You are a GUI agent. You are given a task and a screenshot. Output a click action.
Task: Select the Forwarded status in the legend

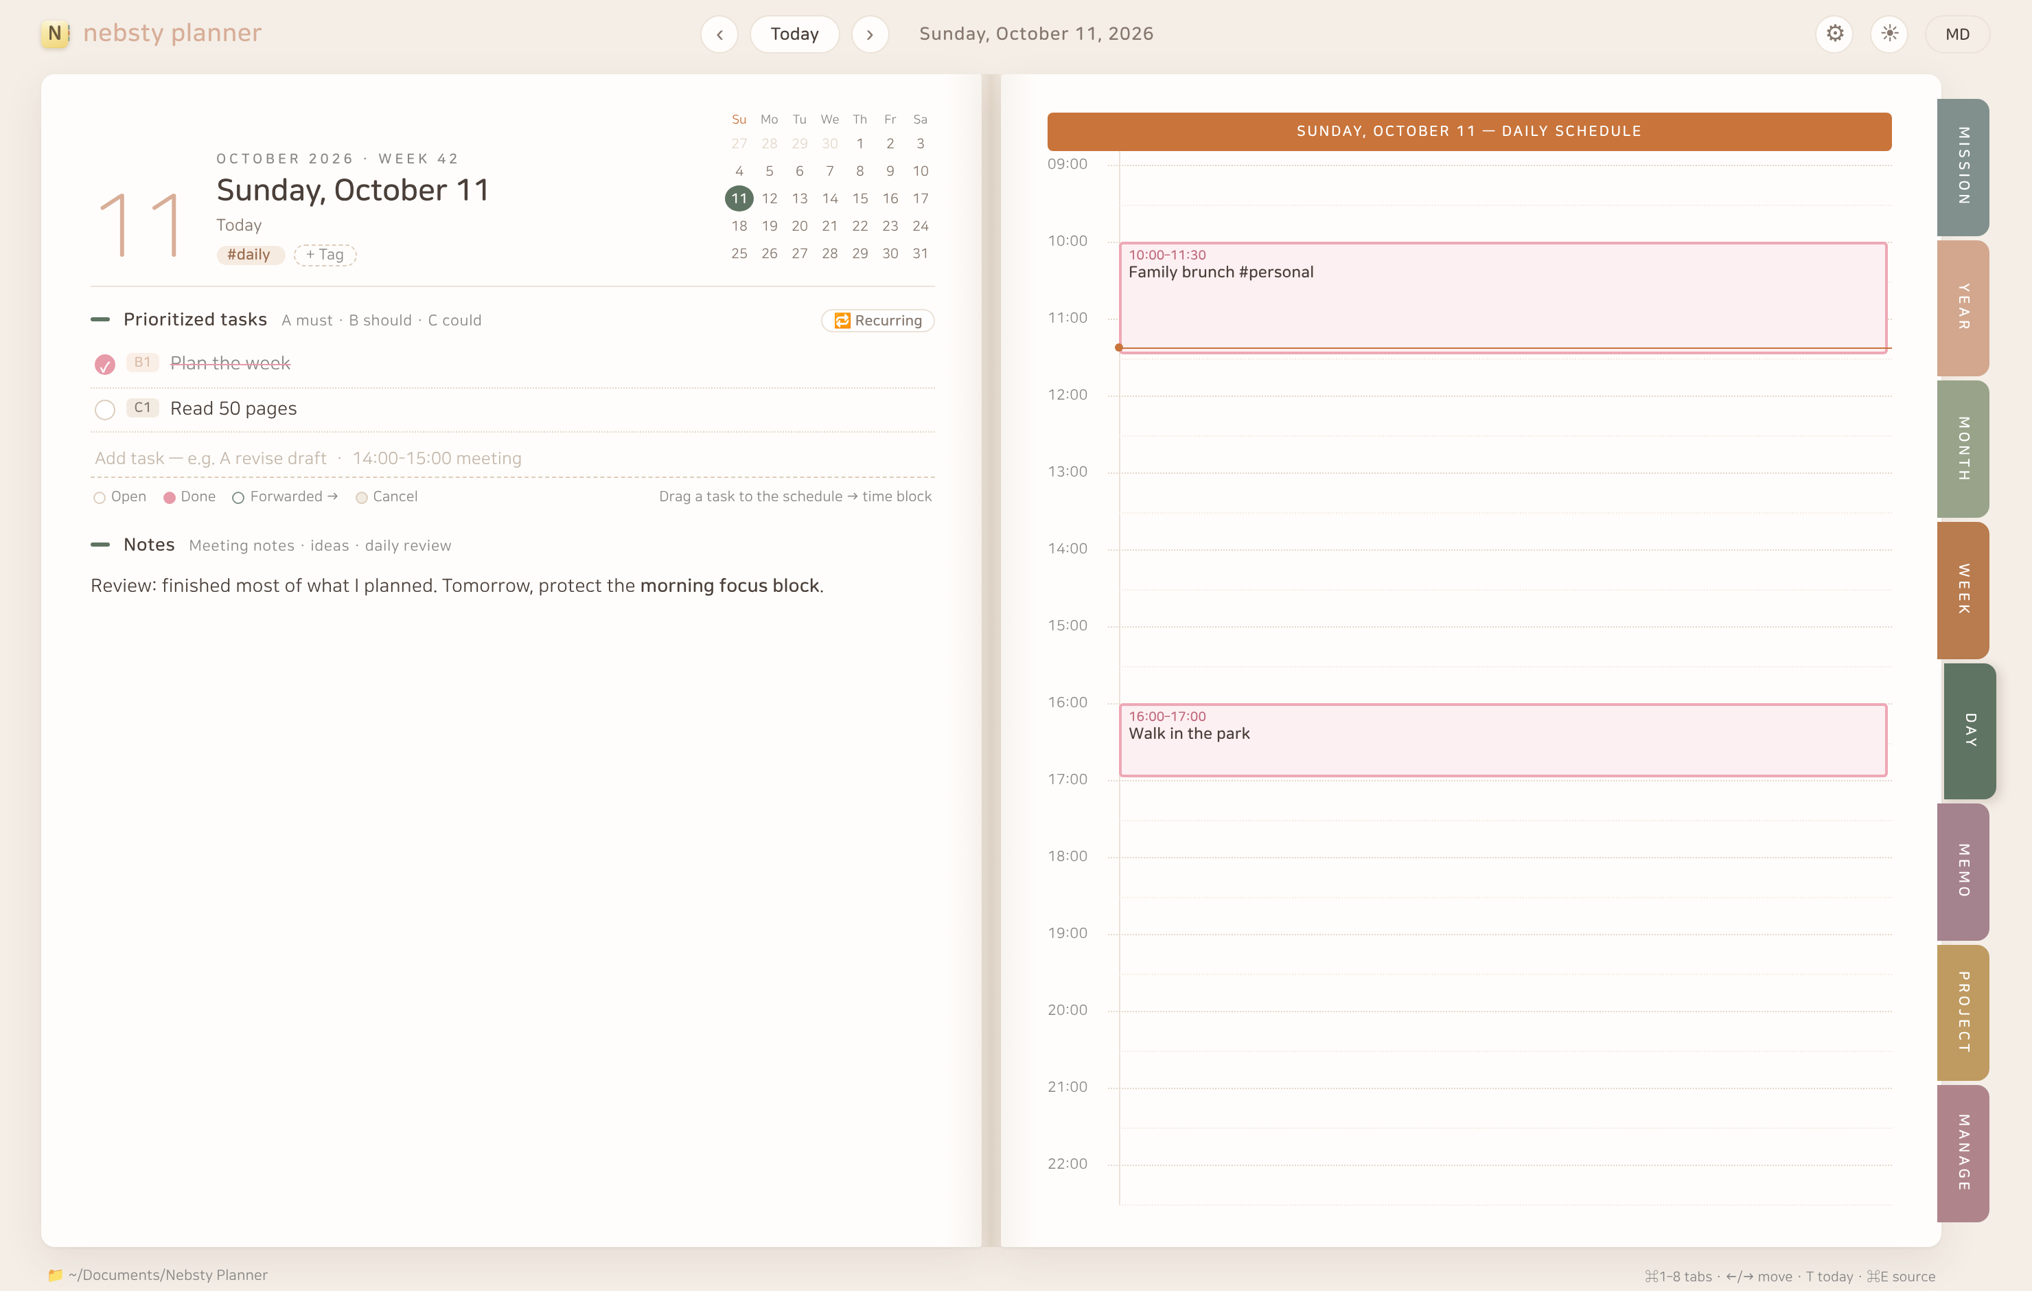click(284, 496)
